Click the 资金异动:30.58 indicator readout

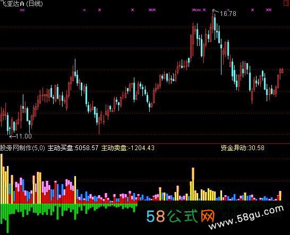pyautogui.click(x=243, y=148)
